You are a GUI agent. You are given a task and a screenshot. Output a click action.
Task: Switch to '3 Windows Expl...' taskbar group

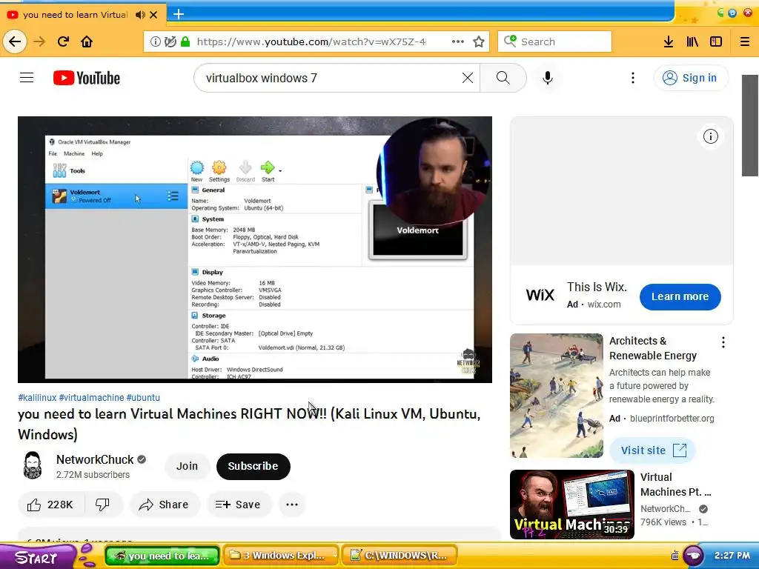tap(282, 556)
